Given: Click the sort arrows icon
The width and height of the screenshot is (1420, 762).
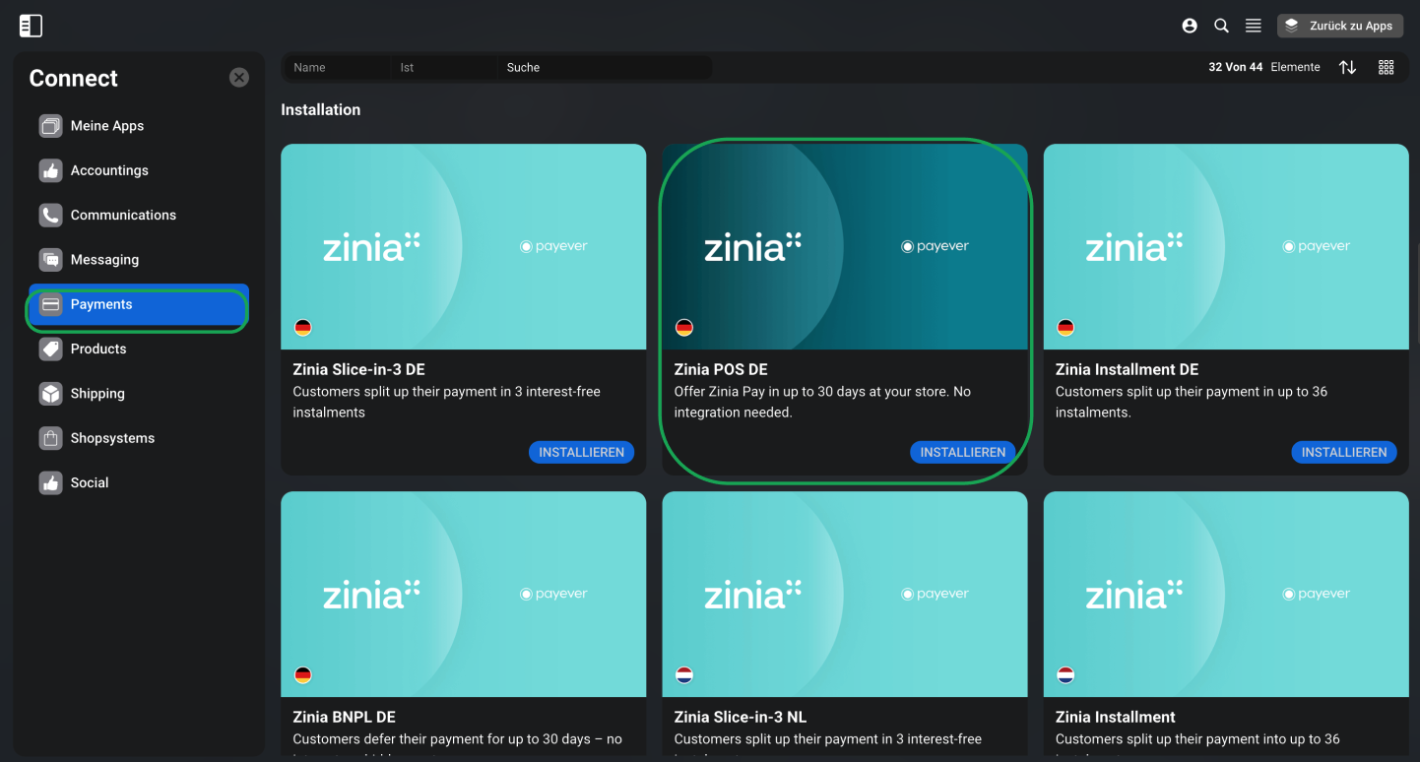Looking at the screenshot, I should pyautogui.click(x=1347, y=67).
